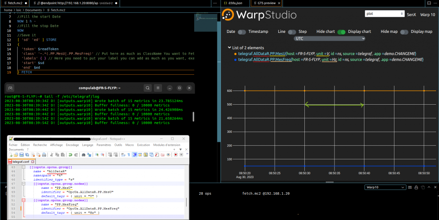Collapse the inputs.opcua.group fold at line 43
This screenshot has width=439, height=220.
[24, 167]
